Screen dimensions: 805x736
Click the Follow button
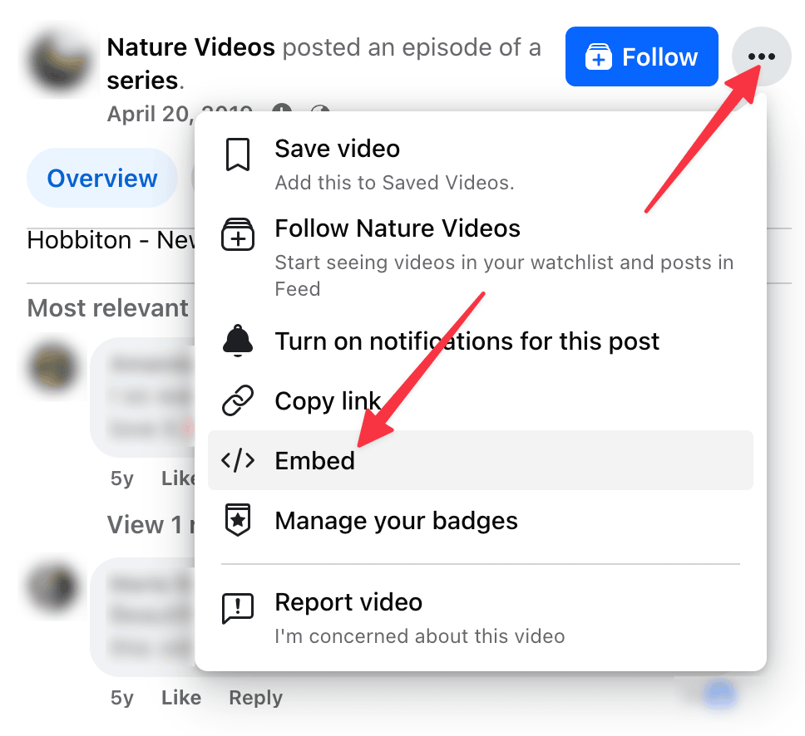pyautogui.click(x=642, y=56)
